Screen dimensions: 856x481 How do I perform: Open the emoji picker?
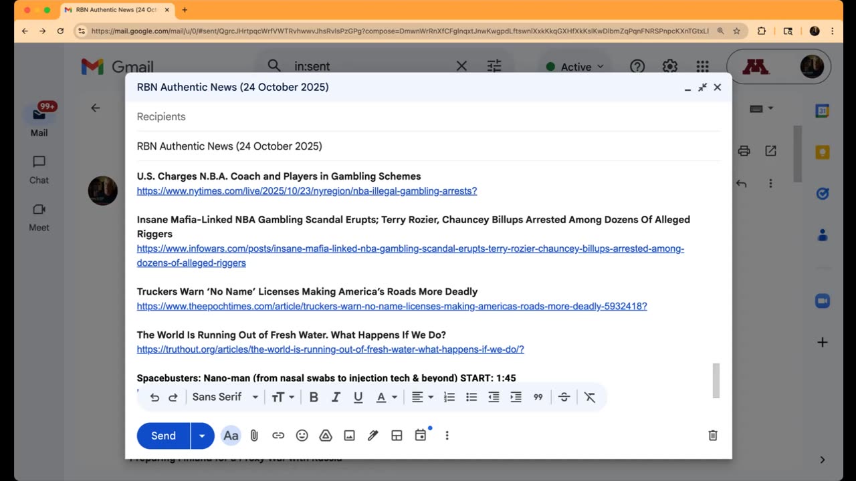302,436
